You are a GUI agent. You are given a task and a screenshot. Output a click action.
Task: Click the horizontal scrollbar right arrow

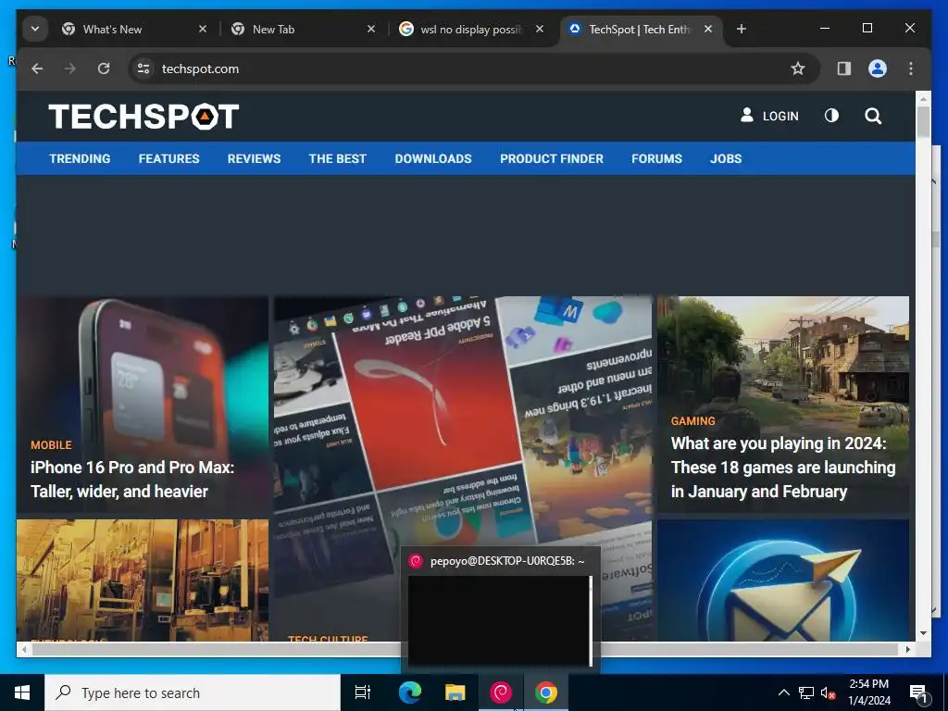click(907, 649)
